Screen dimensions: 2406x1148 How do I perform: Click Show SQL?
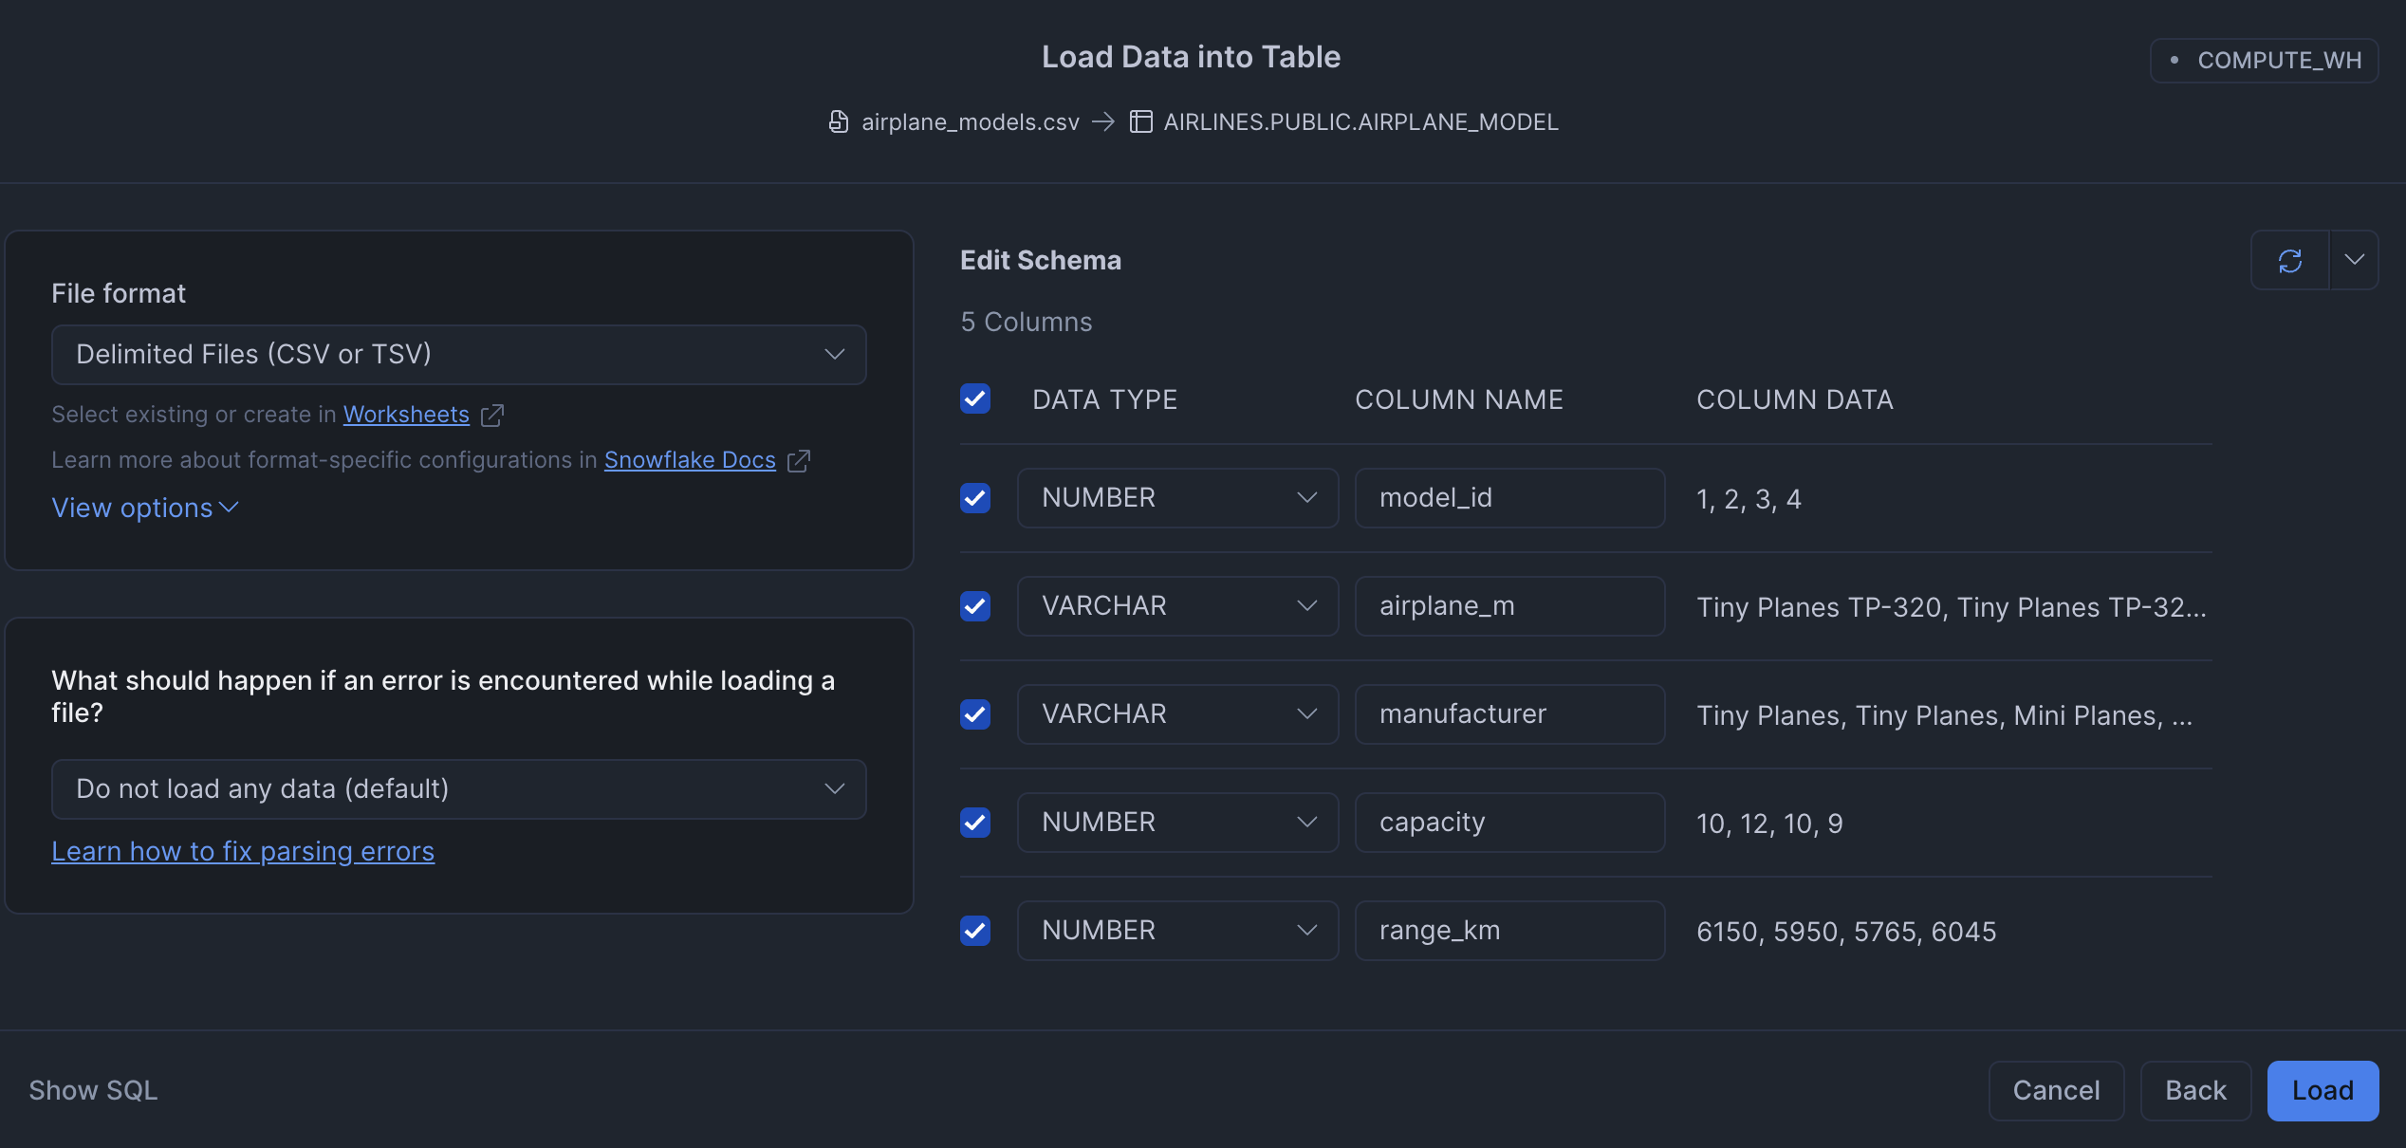(93, 1090)
